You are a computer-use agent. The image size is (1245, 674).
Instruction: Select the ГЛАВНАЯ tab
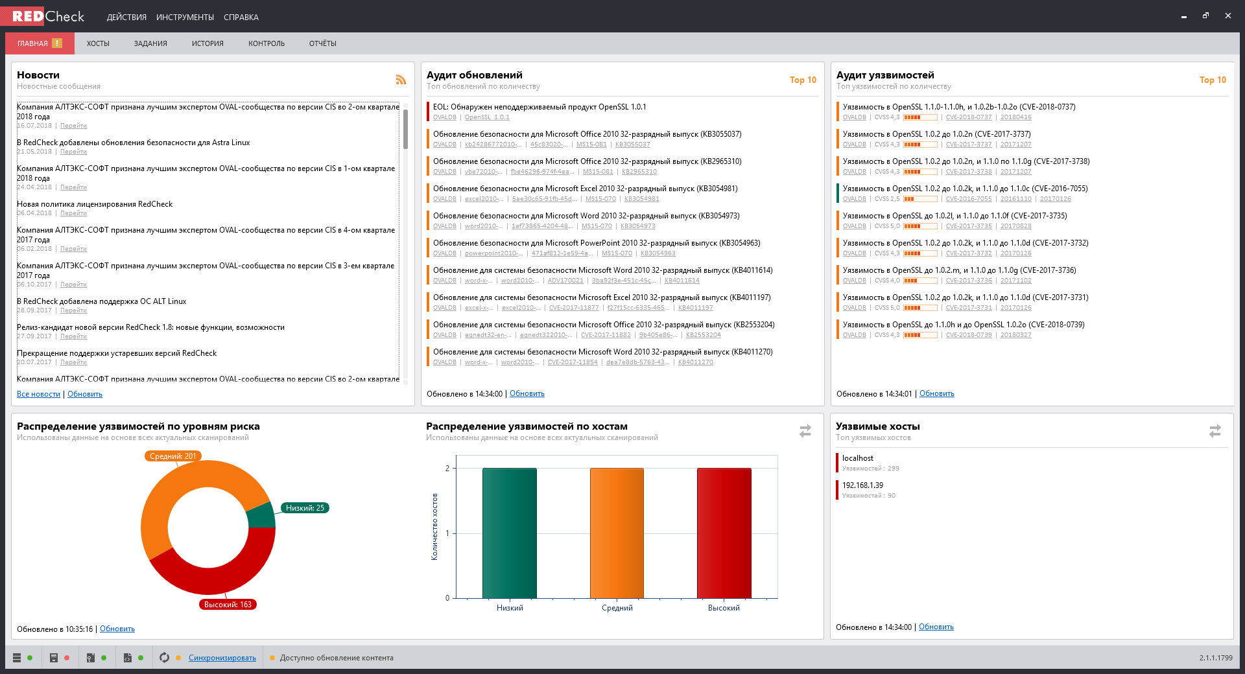[x=40, y=43]
